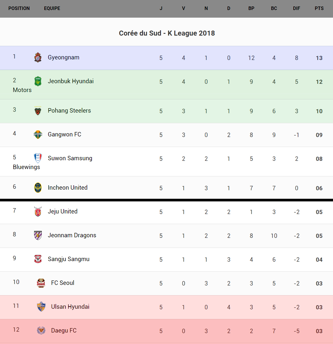Click the DIF column header
333x344 pixels.
(x=296, y=9)
